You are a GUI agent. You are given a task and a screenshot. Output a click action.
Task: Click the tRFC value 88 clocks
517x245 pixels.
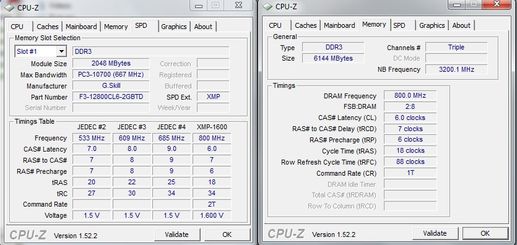(410, 161)
